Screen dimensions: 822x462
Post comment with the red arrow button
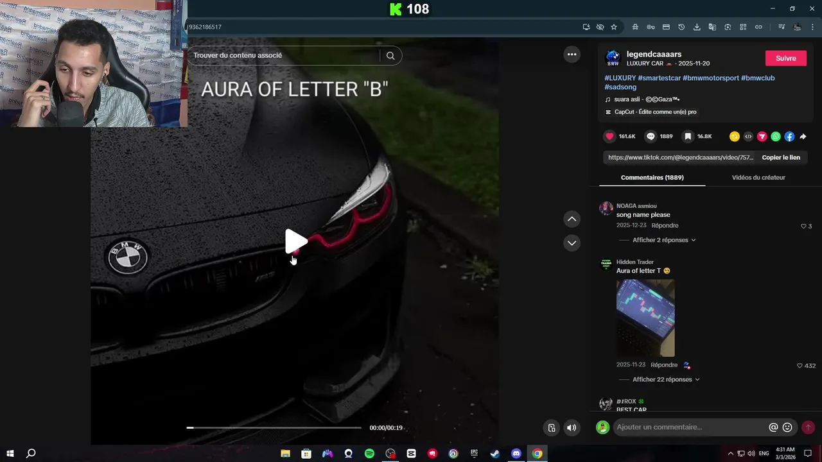click(x=808, y=427)
